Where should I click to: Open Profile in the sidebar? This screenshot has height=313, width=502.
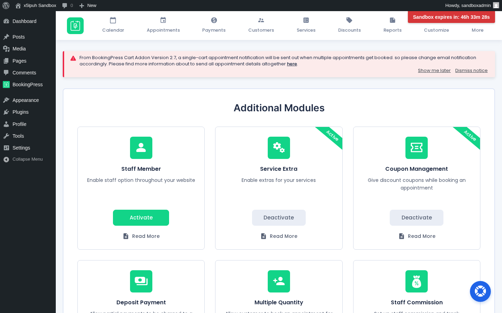pos(28,124)
